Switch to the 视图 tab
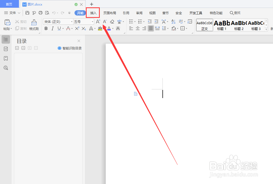The height and width of the screenshot is (184, 273). pos(152,13)
